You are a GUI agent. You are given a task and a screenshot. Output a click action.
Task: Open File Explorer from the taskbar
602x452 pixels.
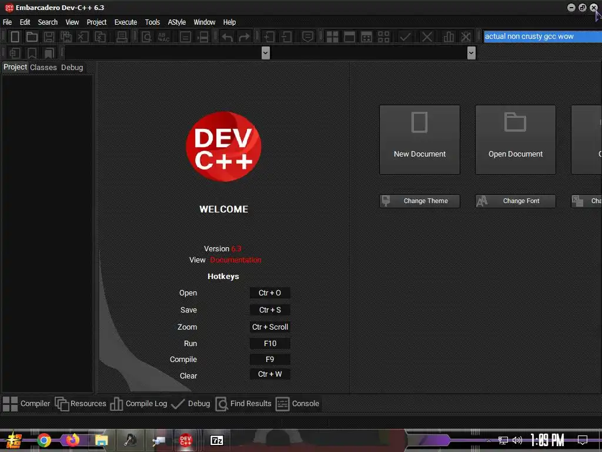coord(101,440)
